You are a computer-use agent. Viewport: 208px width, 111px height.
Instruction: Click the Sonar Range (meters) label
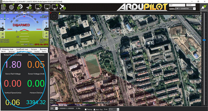pos(13,55)
